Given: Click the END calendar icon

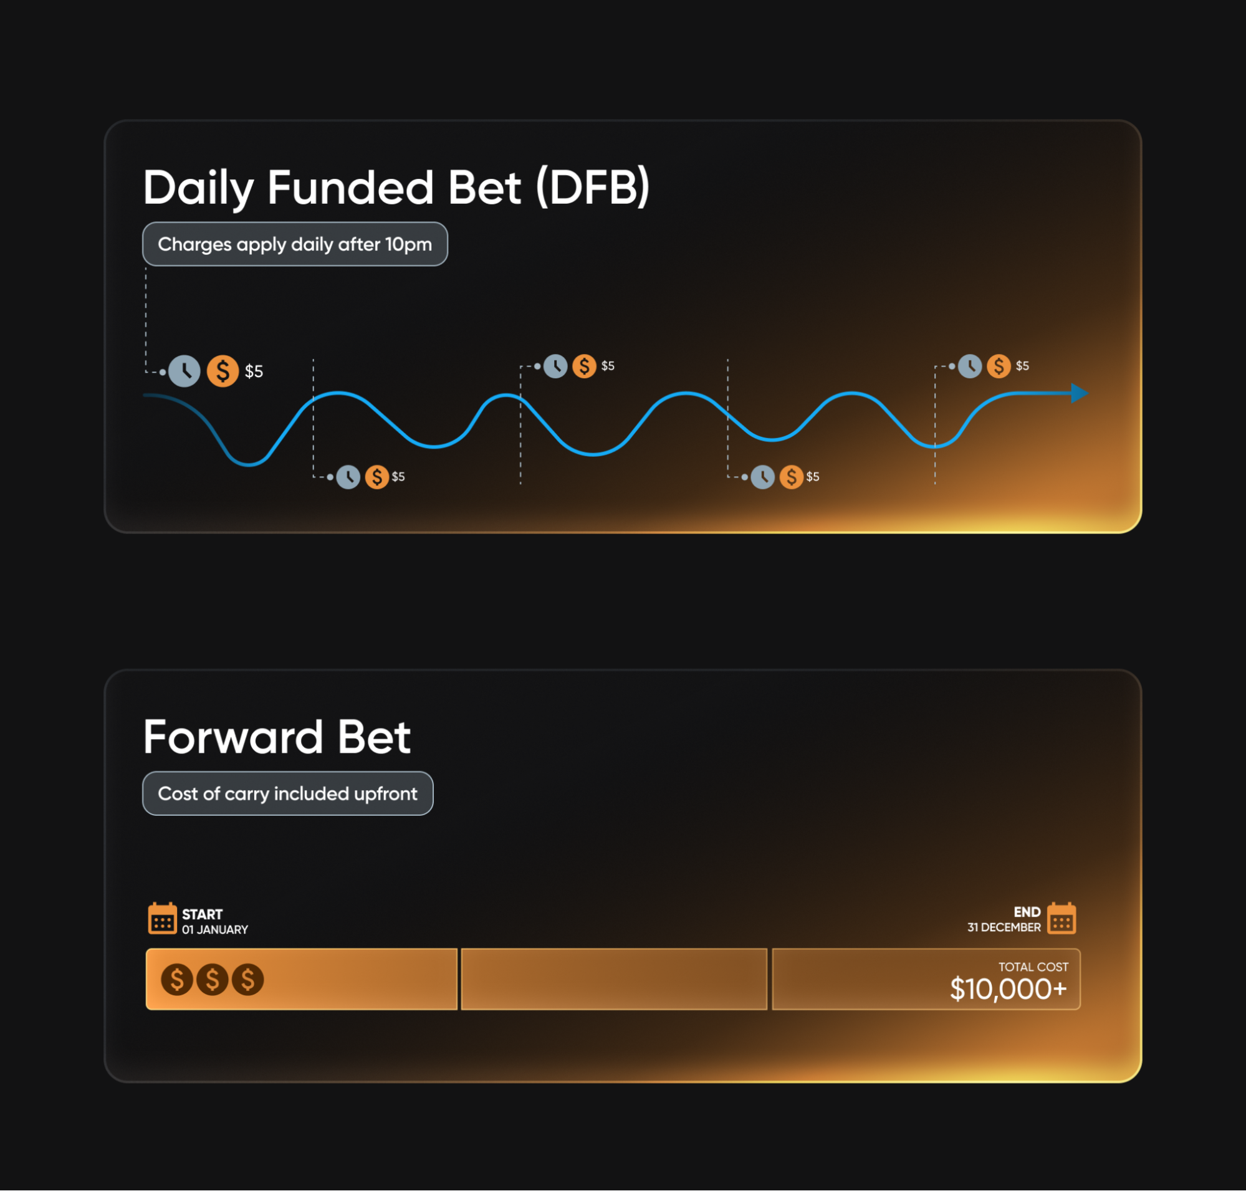Looking at the screenshot, I should tap(1061, 918).
